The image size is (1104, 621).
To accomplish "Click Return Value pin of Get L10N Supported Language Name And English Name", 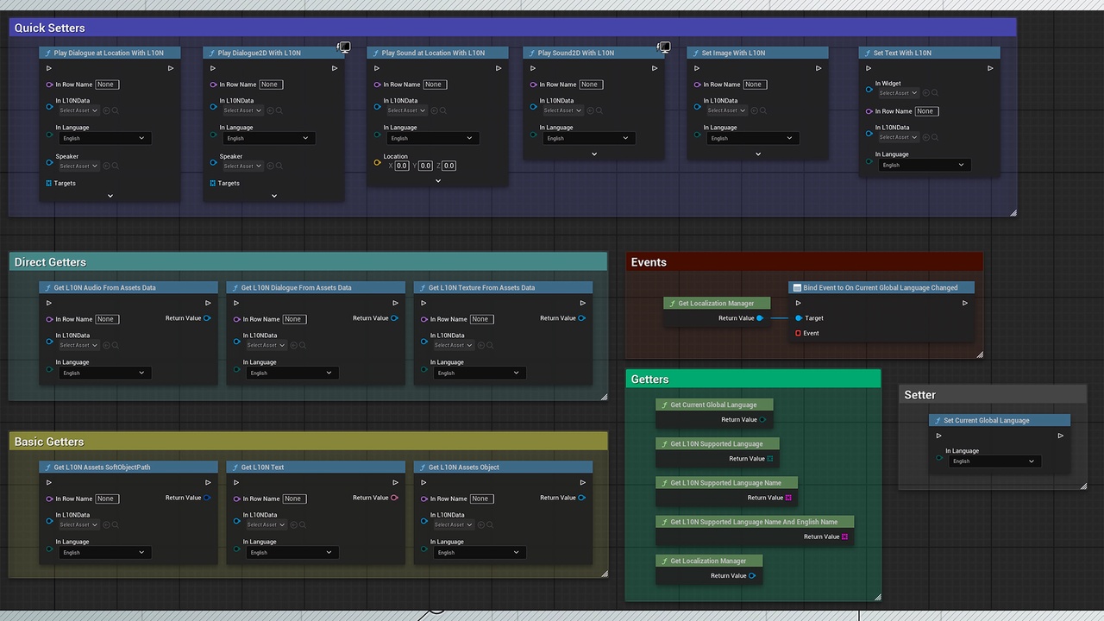I will (x=844, y=536).
